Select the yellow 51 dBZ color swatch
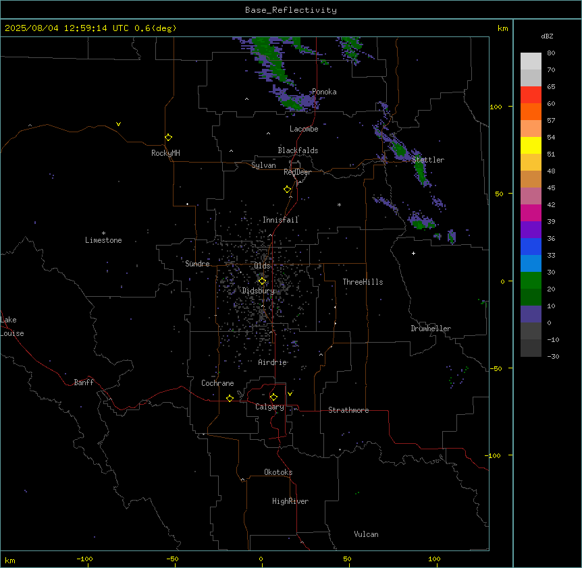582x568 pixels. click(531, 145)
